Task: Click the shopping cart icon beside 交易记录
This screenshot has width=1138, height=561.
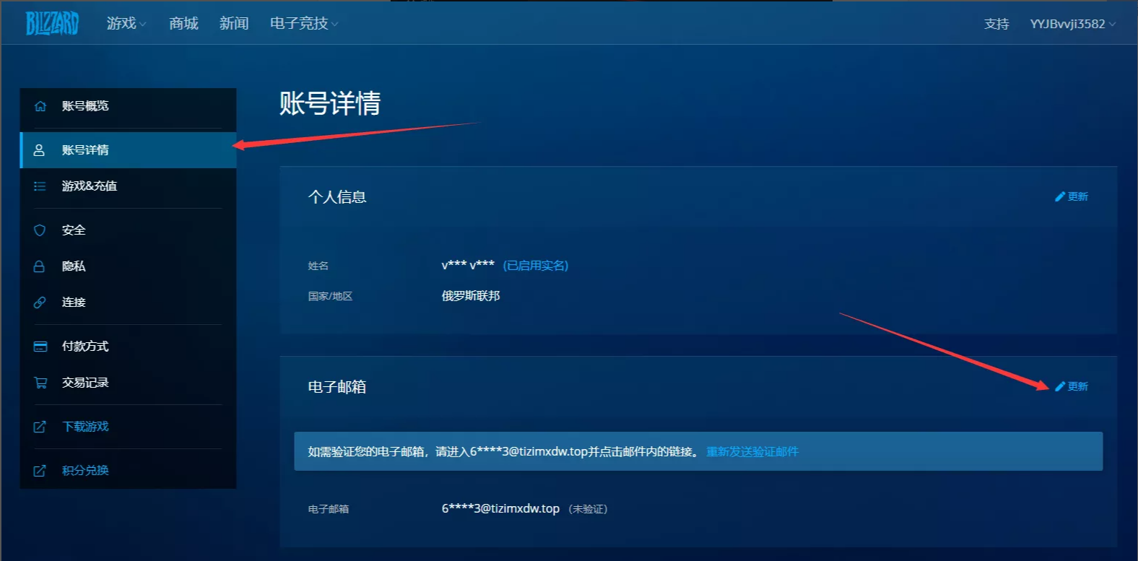Action: tap(40, 383)
